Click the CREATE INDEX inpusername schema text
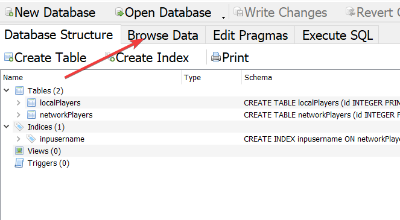Viewport: 400px width, 220px height. (x=322, y=139)
